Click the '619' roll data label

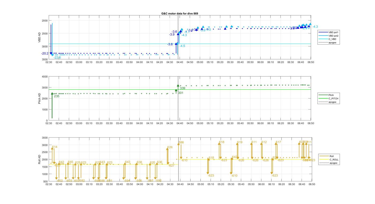(240, 142)
